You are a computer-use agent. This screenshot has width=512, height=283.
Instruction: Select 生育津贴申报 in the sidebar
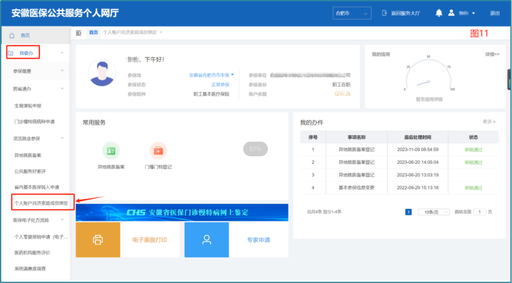(x=28, y=106)
